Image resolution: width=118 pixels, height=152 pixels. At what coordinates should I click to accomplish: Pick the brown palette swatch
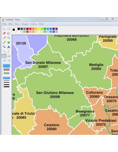pos(27,31)
